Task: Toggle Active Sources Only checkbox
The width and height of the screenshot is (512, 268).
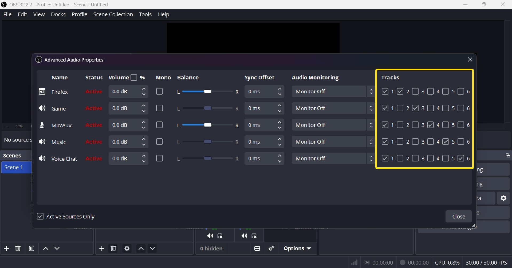Action: (x=40, y=217)
